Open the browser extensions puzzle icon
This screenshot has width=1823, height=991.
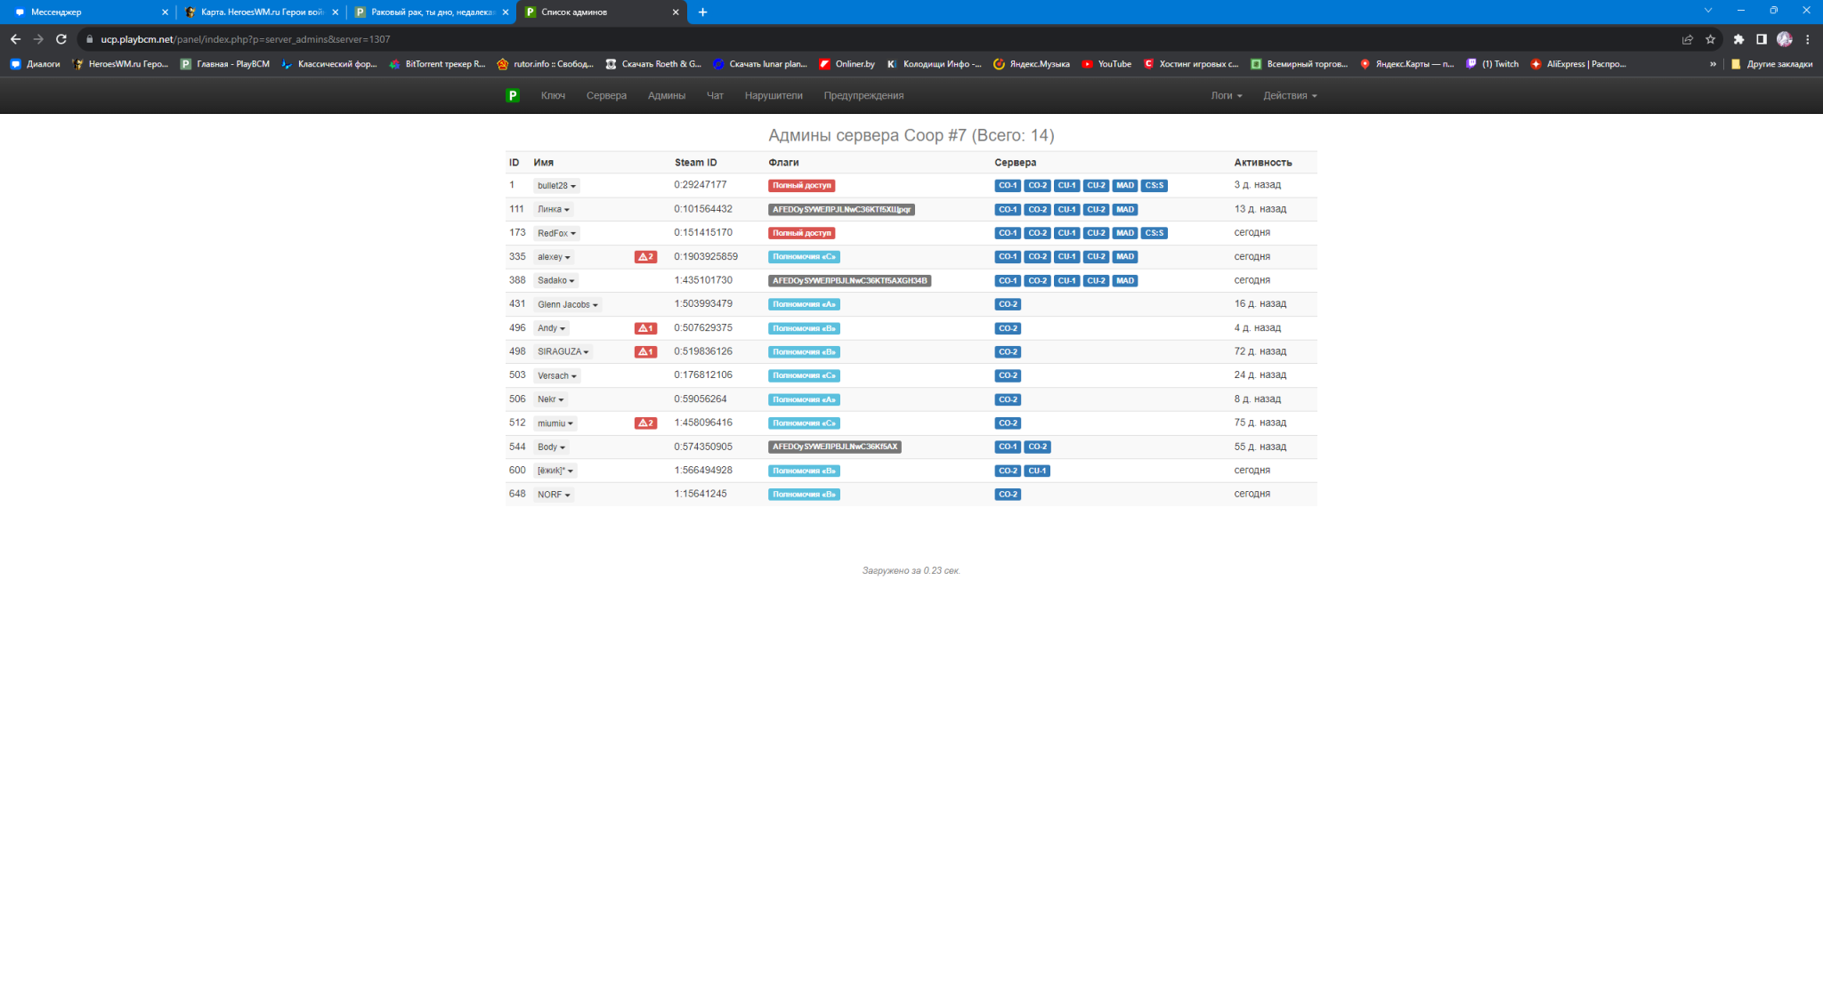(1738, 39)
